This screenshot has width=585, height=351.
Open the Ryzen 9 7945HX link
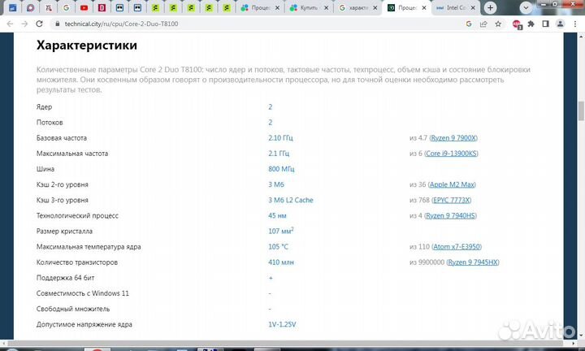point(473,262)
